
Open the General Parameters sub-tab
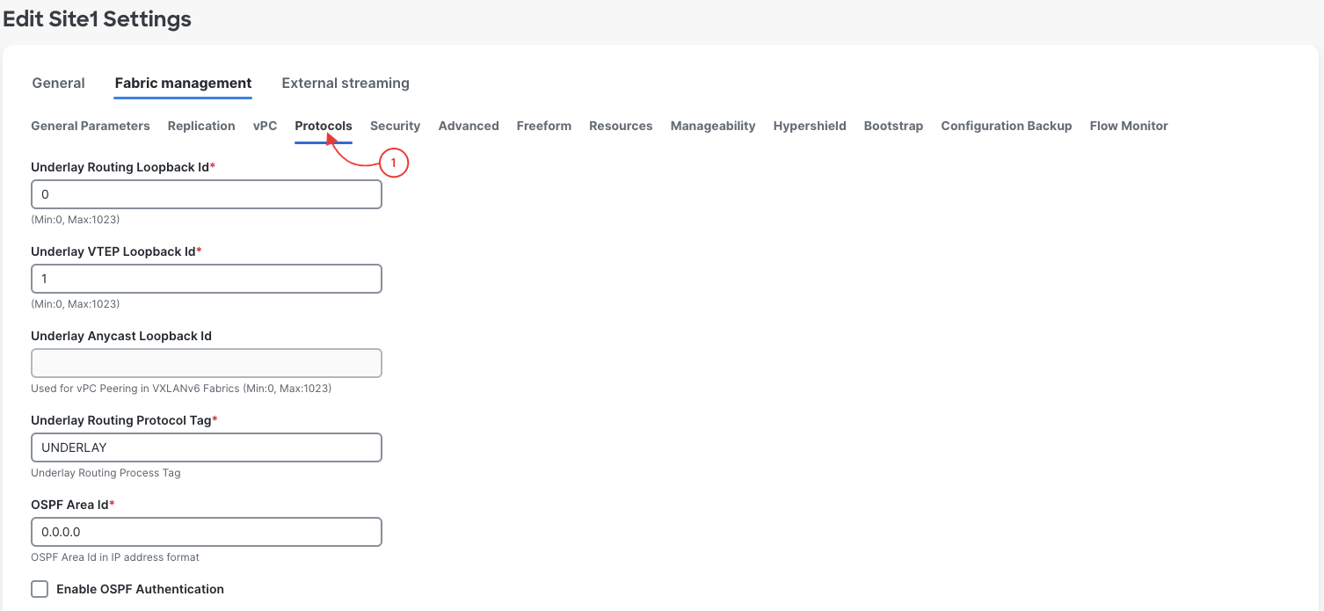tap(91, 126)
